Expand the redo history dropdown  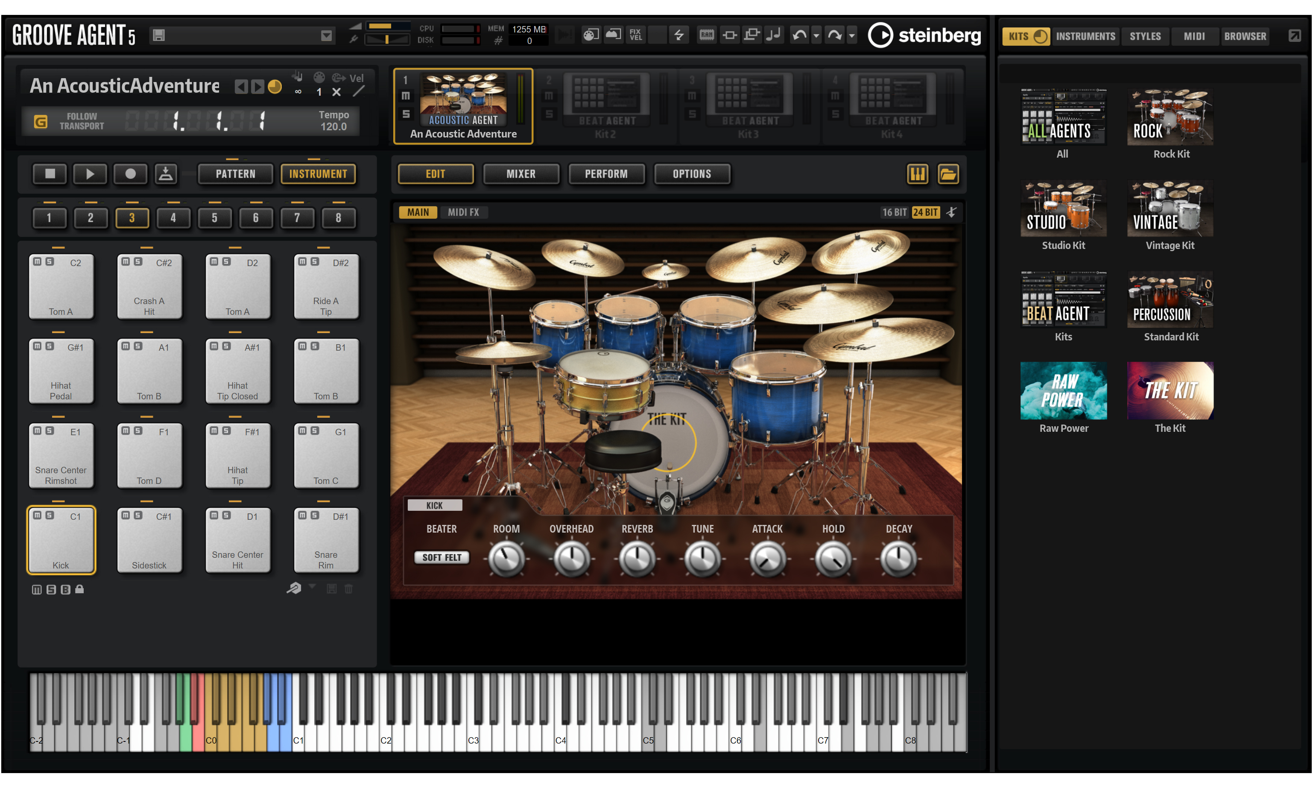point(852,35)
